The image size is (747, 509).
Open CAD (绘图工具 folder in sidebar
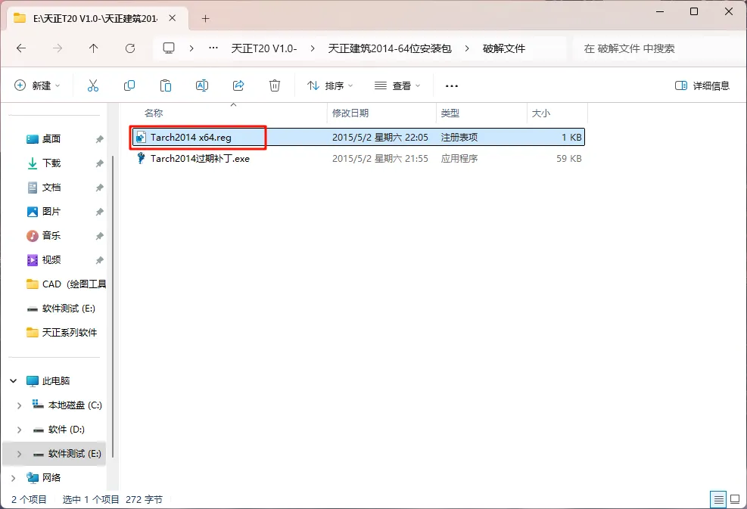click(66, 284)
